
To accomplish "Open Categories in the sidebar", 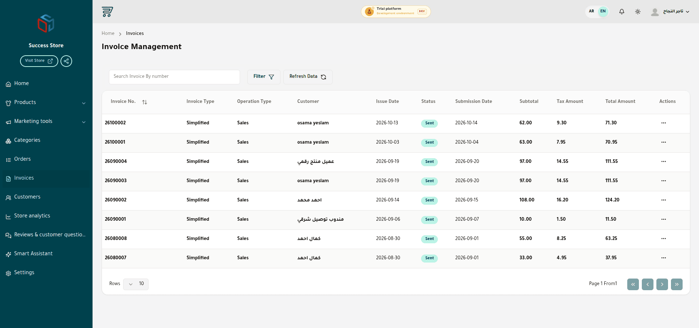I will 46,140.
